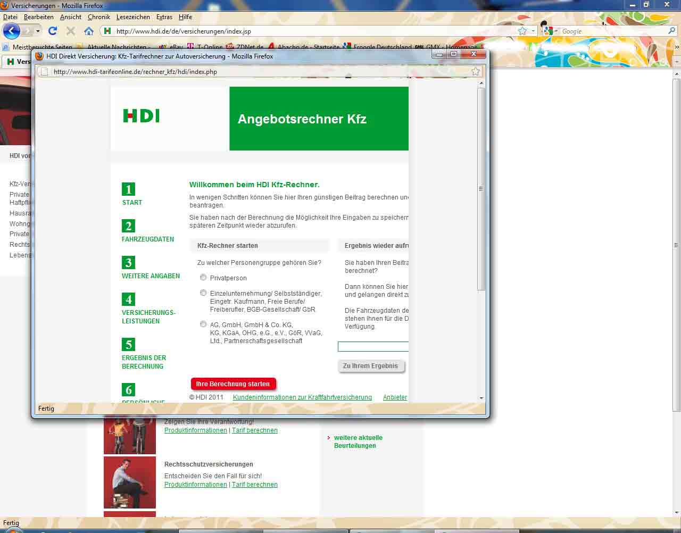Select step 1 START icon
The height and width of the screenshot is (533, 681).
pyautogui.click(x=128, y=189)
